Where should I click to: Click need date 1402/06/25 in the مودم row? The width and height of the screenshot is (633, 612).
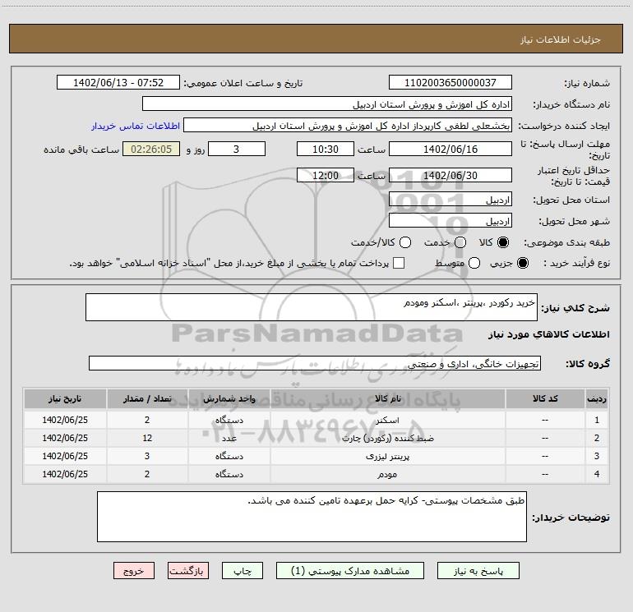(x=65, y=475)
